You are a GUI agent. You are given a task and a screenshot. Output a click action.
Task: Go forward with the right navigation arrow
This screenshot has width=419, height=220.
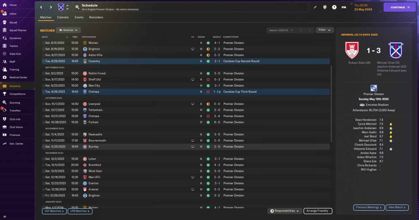[51, 7]
